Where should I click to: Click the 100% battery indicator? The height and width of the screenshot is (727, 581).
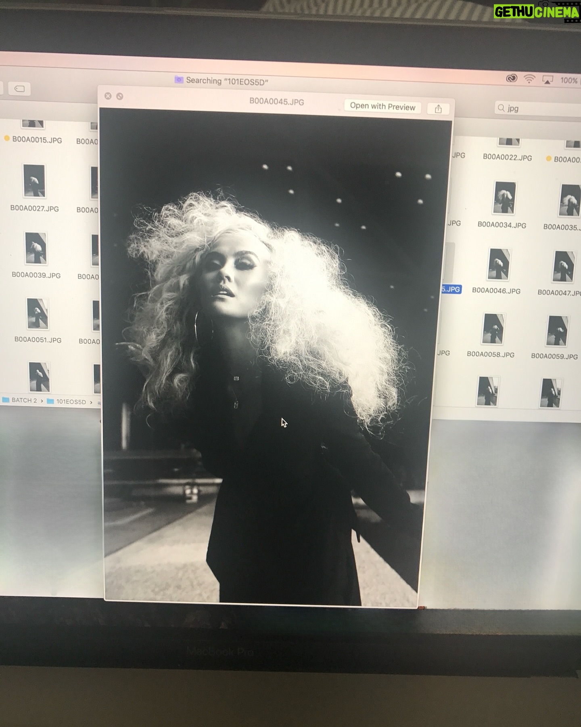[x=569, y=80]
